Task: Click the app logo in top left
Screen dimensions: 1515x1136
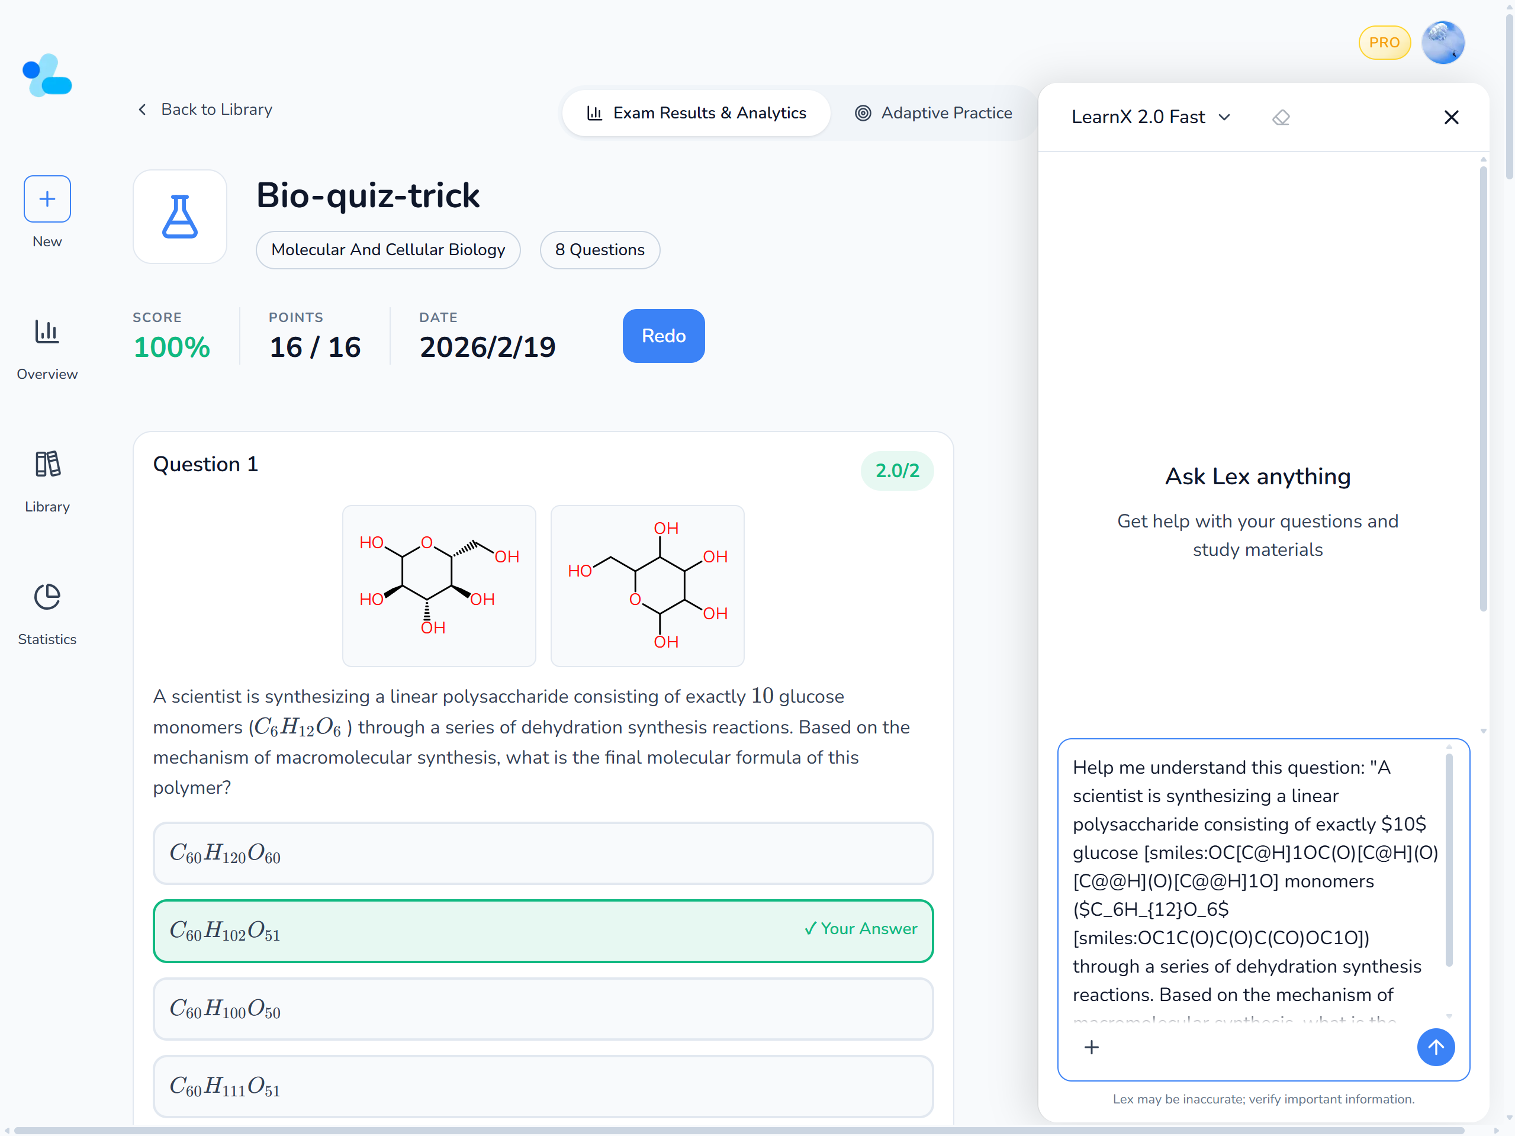Action: [47, 75]
